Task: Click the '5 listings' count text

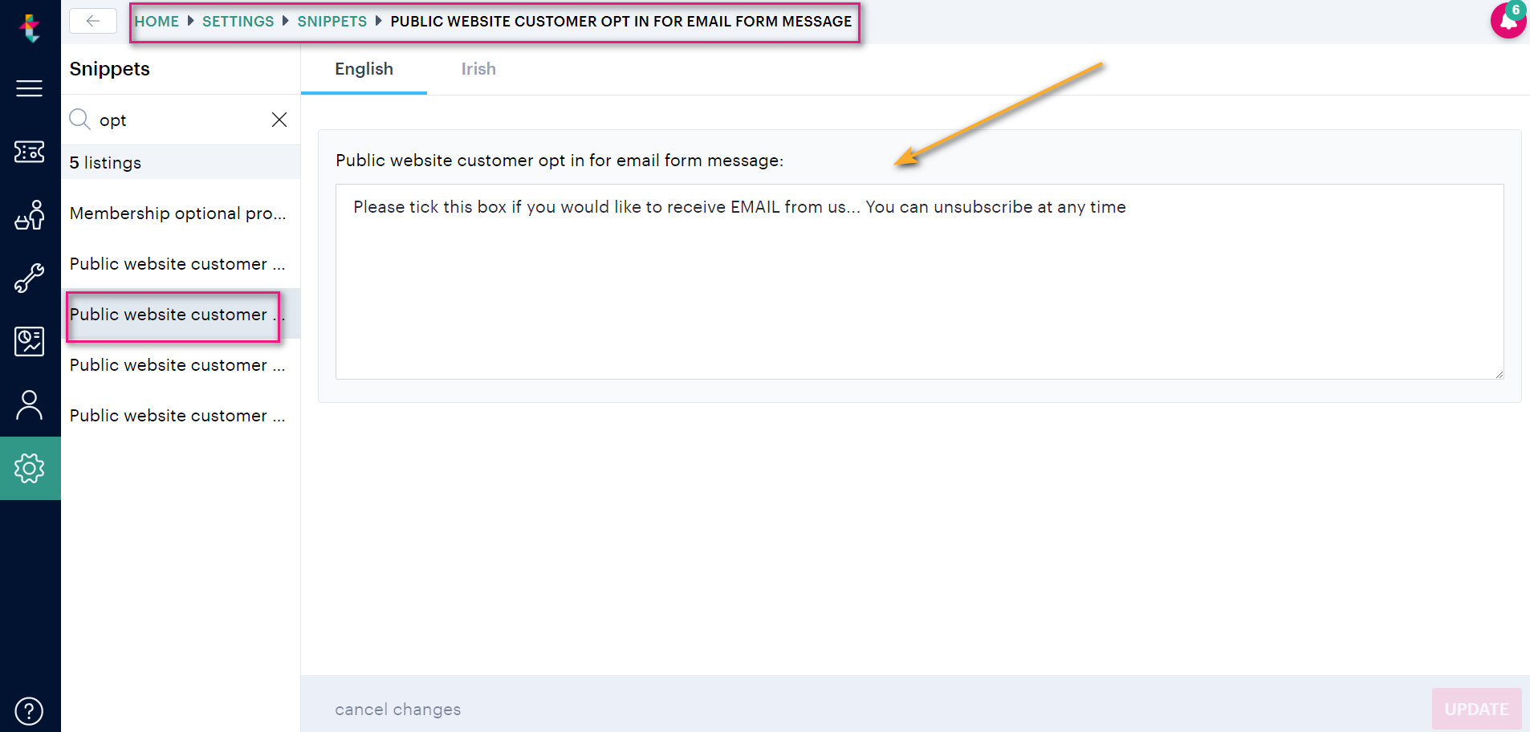Action: click(x=105, y=163)
